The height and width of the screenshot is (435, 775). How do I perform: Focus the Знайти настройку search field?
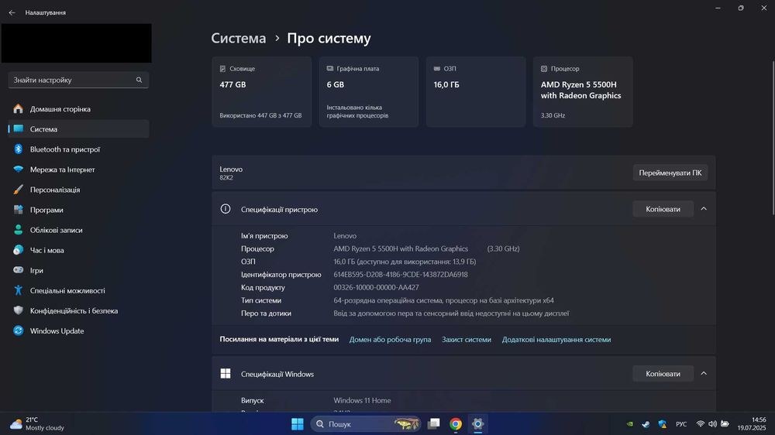pyautogui.click(x=78, y=80)
